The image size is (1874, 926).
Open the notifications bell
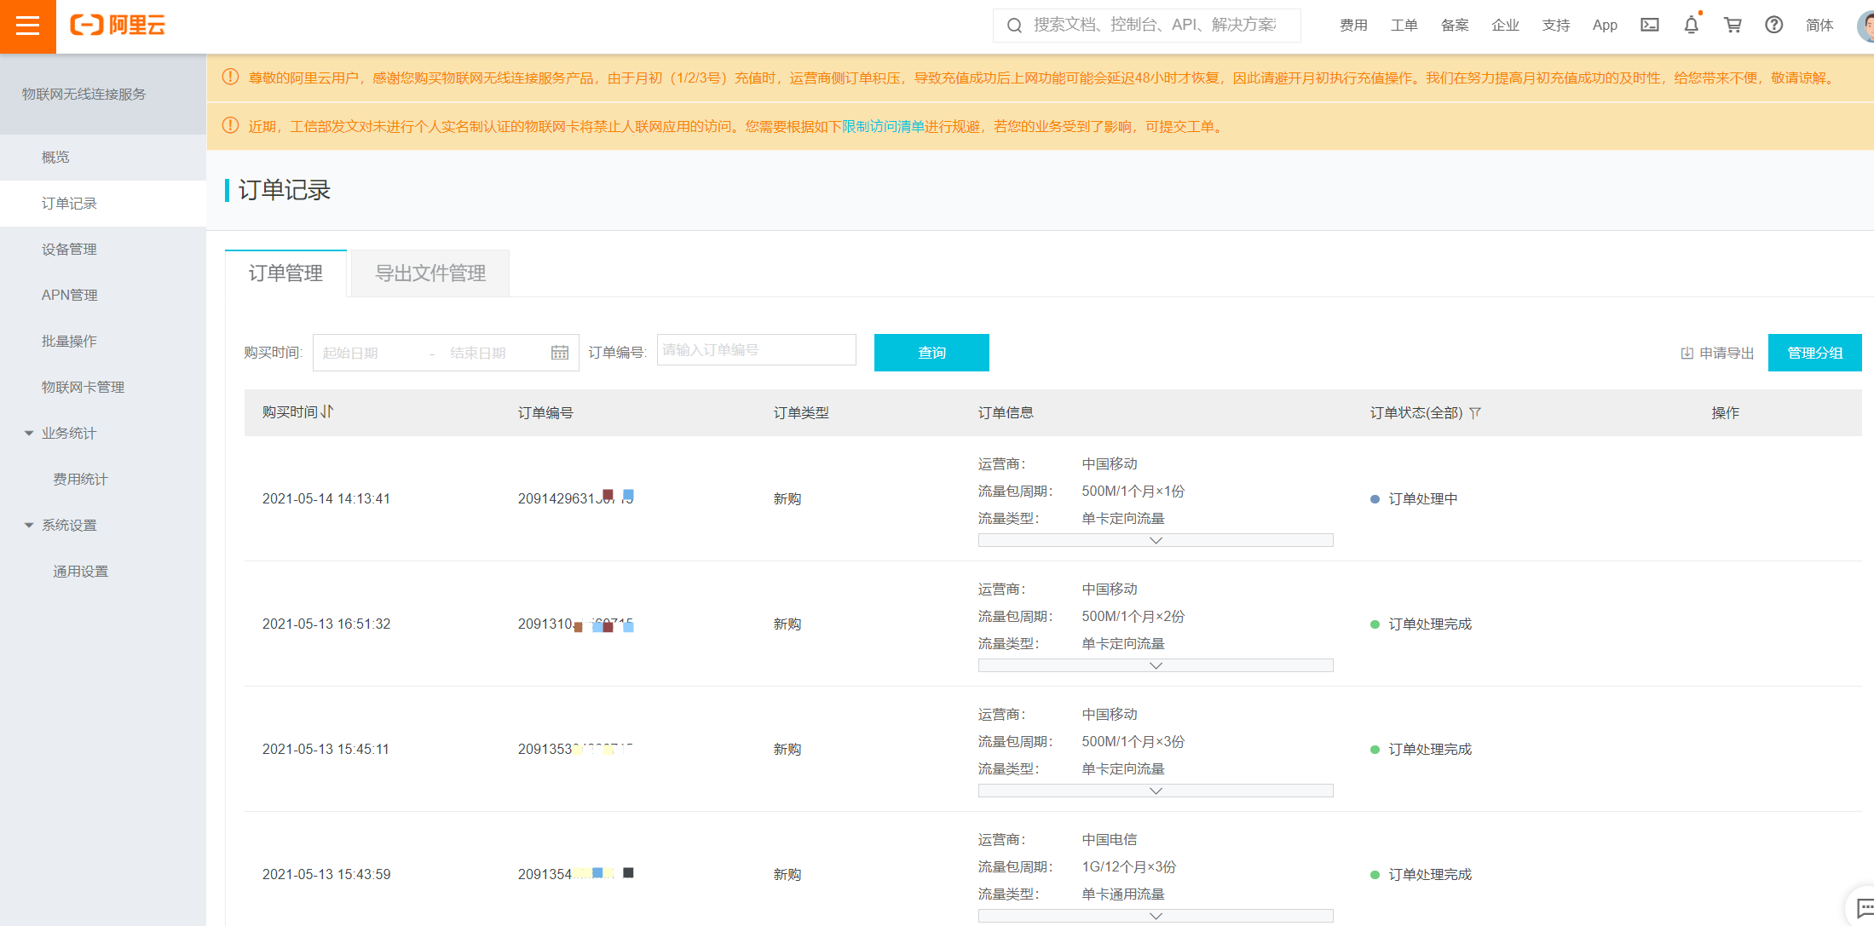(x=1692, y=25)
